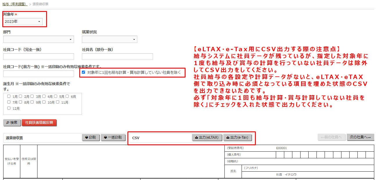
Task: Check the 1月 birth month checkbox
Action: click(9, 96)
